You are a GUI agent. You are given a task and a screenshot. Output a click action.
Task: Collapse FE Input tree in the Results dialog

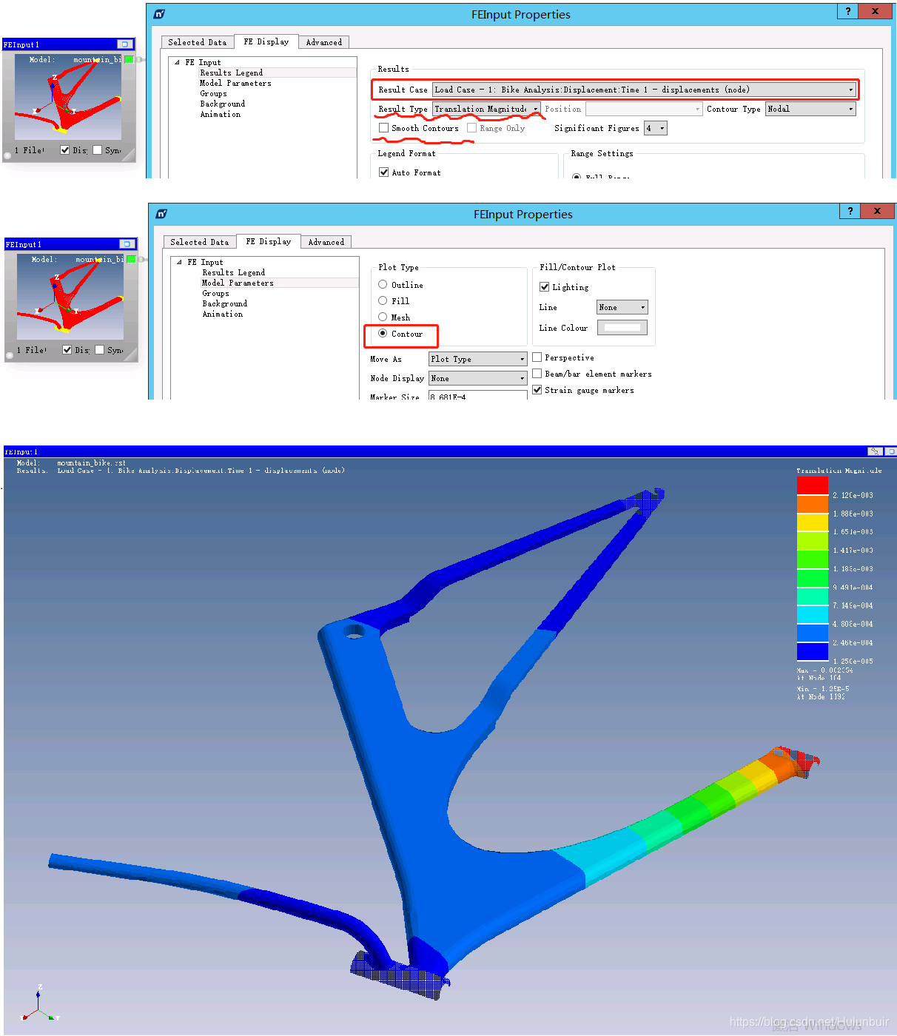click(x=178, y=62)
